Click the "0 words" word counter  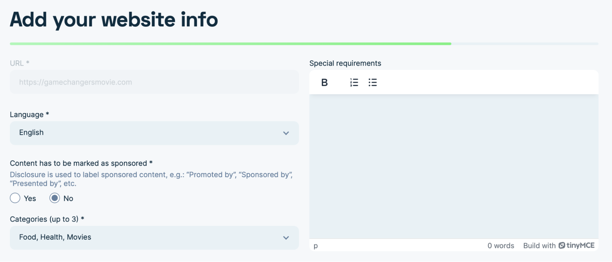(x=501, y=246)
